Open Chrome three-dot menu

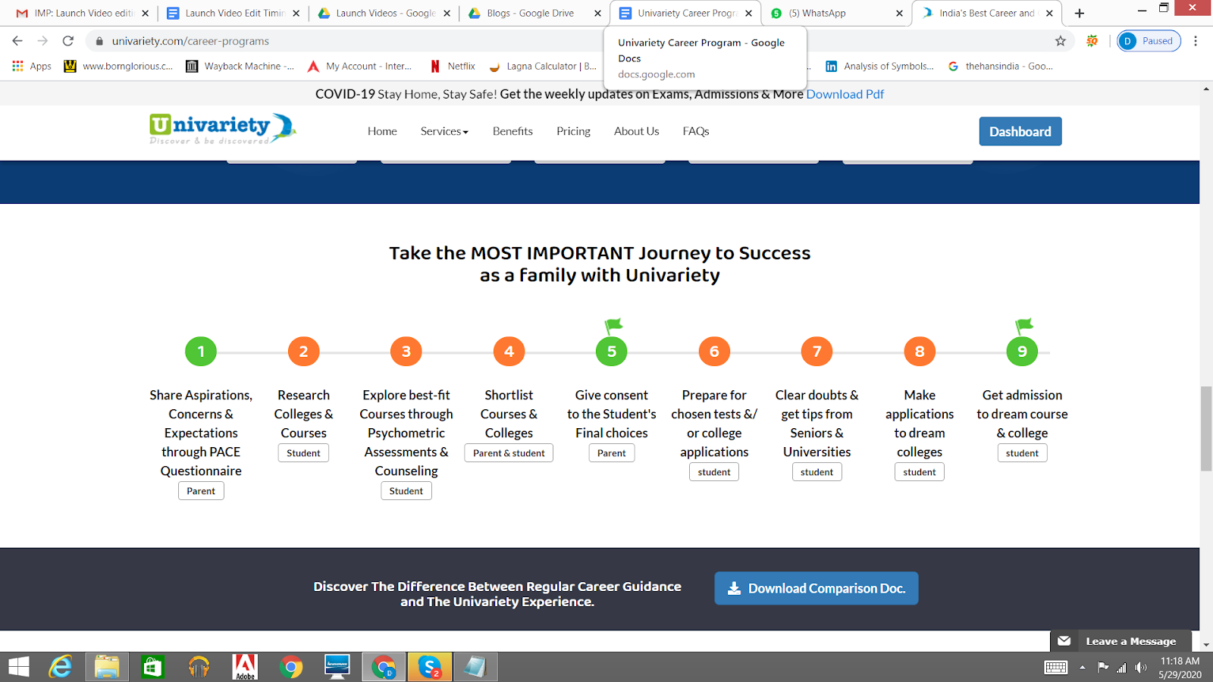(1196, 41)
